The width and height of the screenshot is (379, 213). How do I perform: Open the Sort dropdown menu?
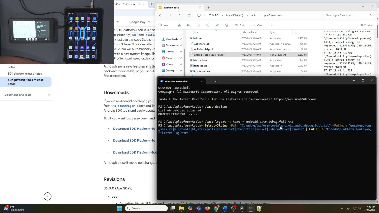241,25
